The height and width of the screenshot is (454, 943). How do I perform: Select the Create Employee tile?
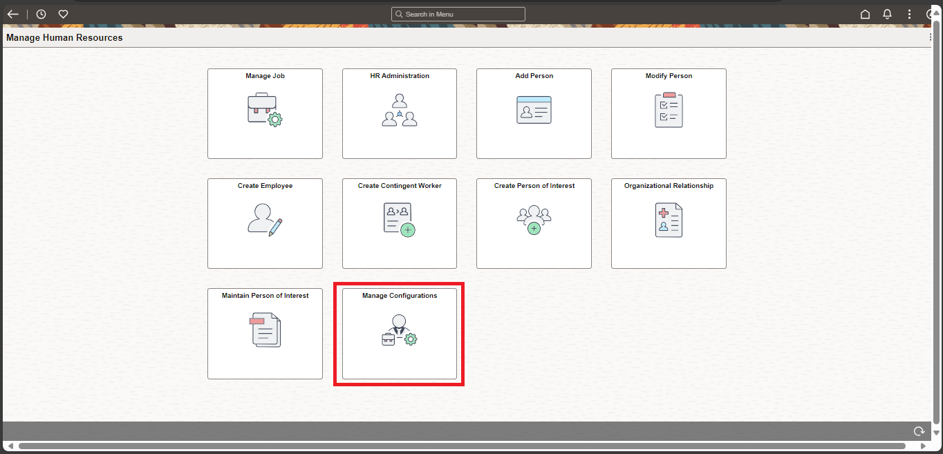[x=265, y=223]
